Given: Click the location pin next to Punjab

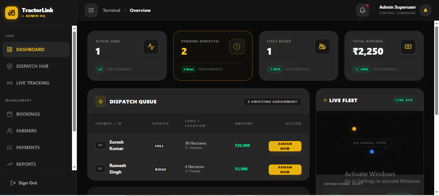Looking at the screenshot, I should (186, 171).
